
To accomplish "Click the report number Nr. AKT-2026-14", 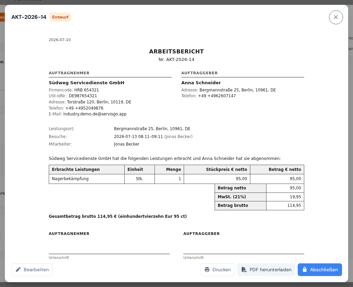I will pyautogui.click(x=176, y=60).
